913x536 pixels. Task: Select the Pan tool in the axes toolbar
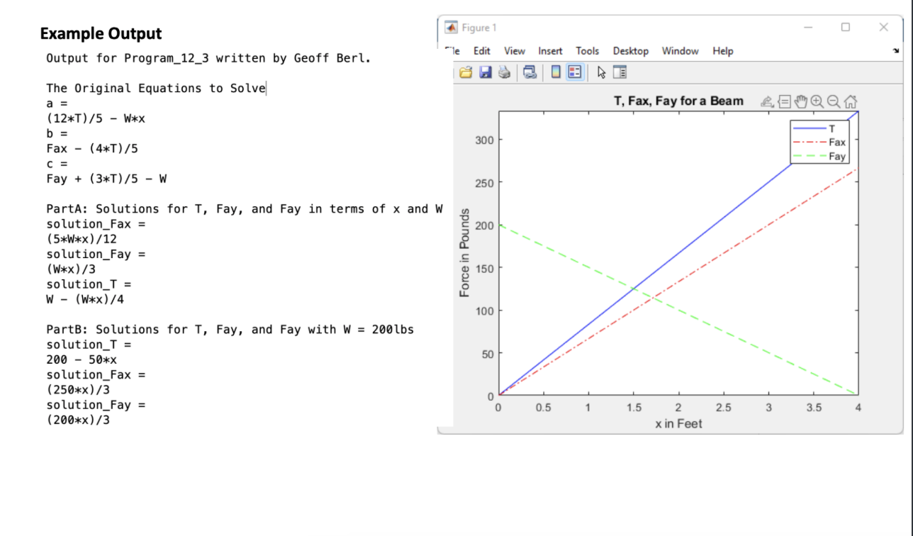tap(801, 102)
